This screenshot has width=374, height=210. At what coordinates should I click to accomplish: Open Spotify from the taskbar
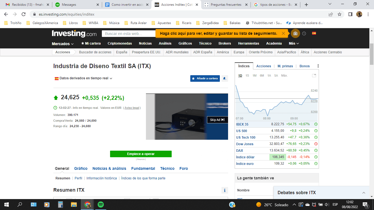(x=100, y=204)
